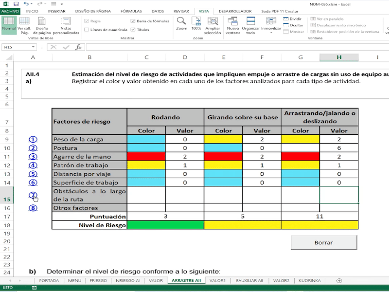Click the Postura valor 6 cell
389x292 pixels.
pyautogui.click(x=339, y=148)
